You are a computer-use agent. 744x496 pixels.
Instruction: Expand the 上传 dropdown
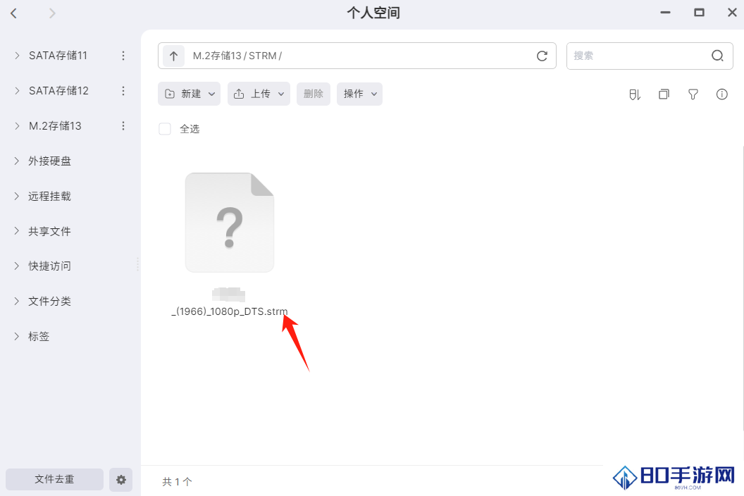(259, 94)
